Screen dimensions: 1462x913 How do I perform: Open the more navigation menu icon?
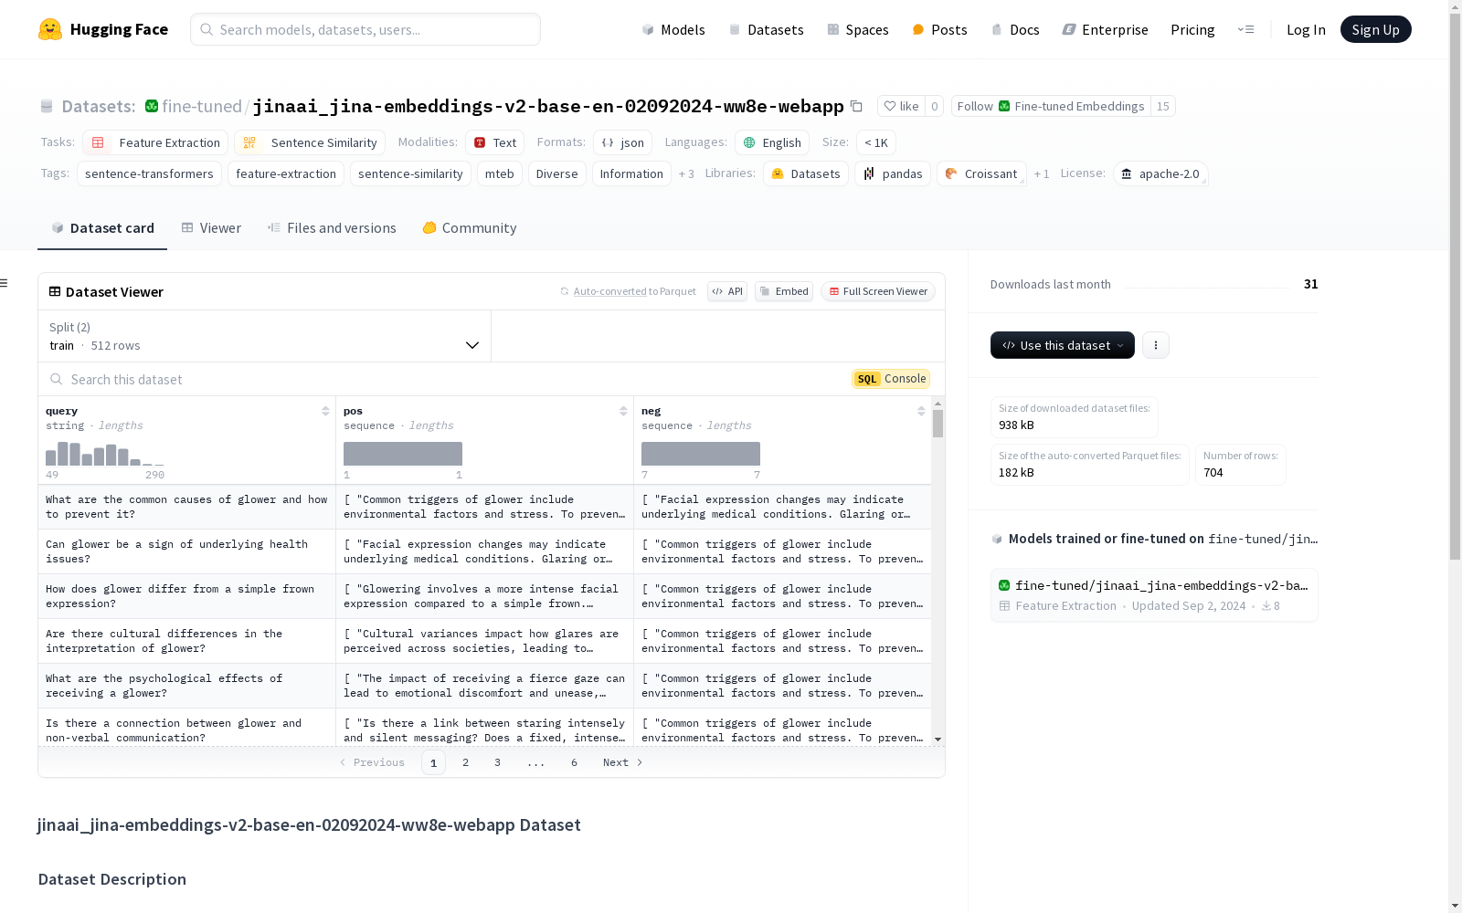(1245, 29)
